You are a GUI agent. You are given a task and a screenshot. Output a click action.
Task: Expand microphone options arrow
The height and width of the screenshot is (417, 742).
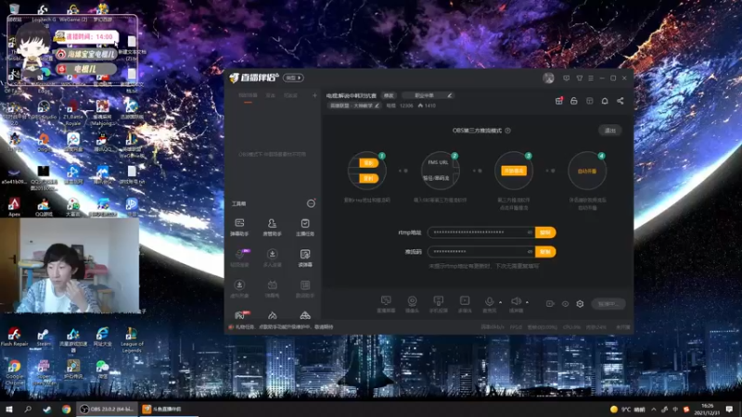tap(500, 303)
